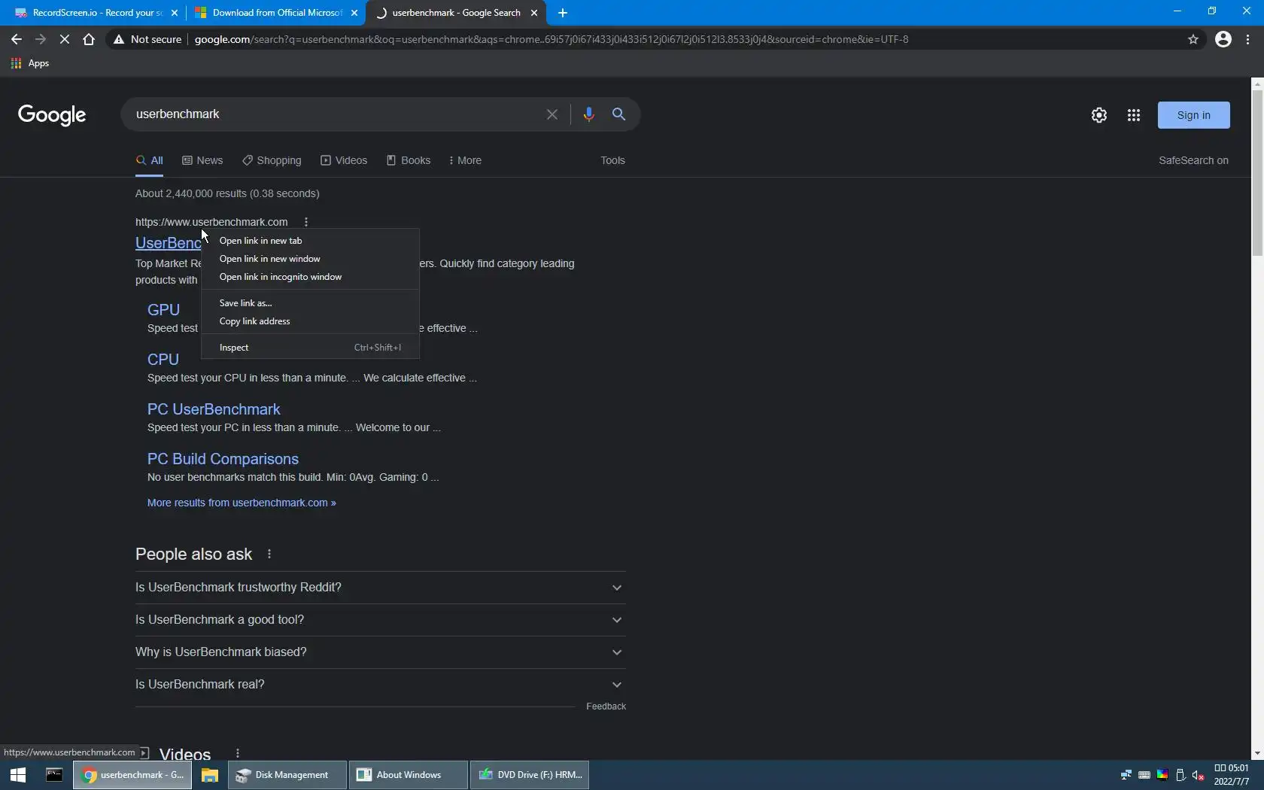Close the RecordScreen.io tab
The height and width of the screenshot is (790, 1264).
(175, 13)
